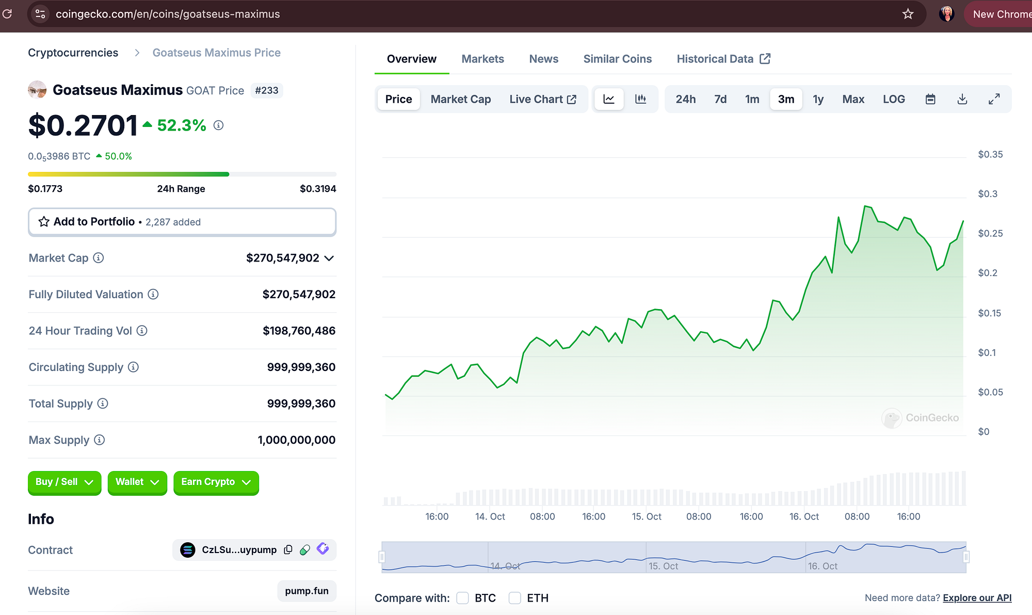Open the Similar Coins tab
The width and height of the screenshot is (1032, 615).
618,59
